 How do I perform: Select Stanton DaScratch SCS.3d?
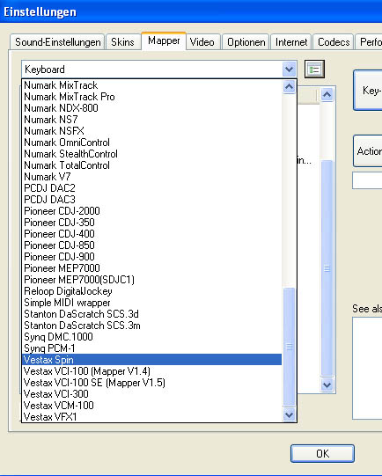(151, 314)
